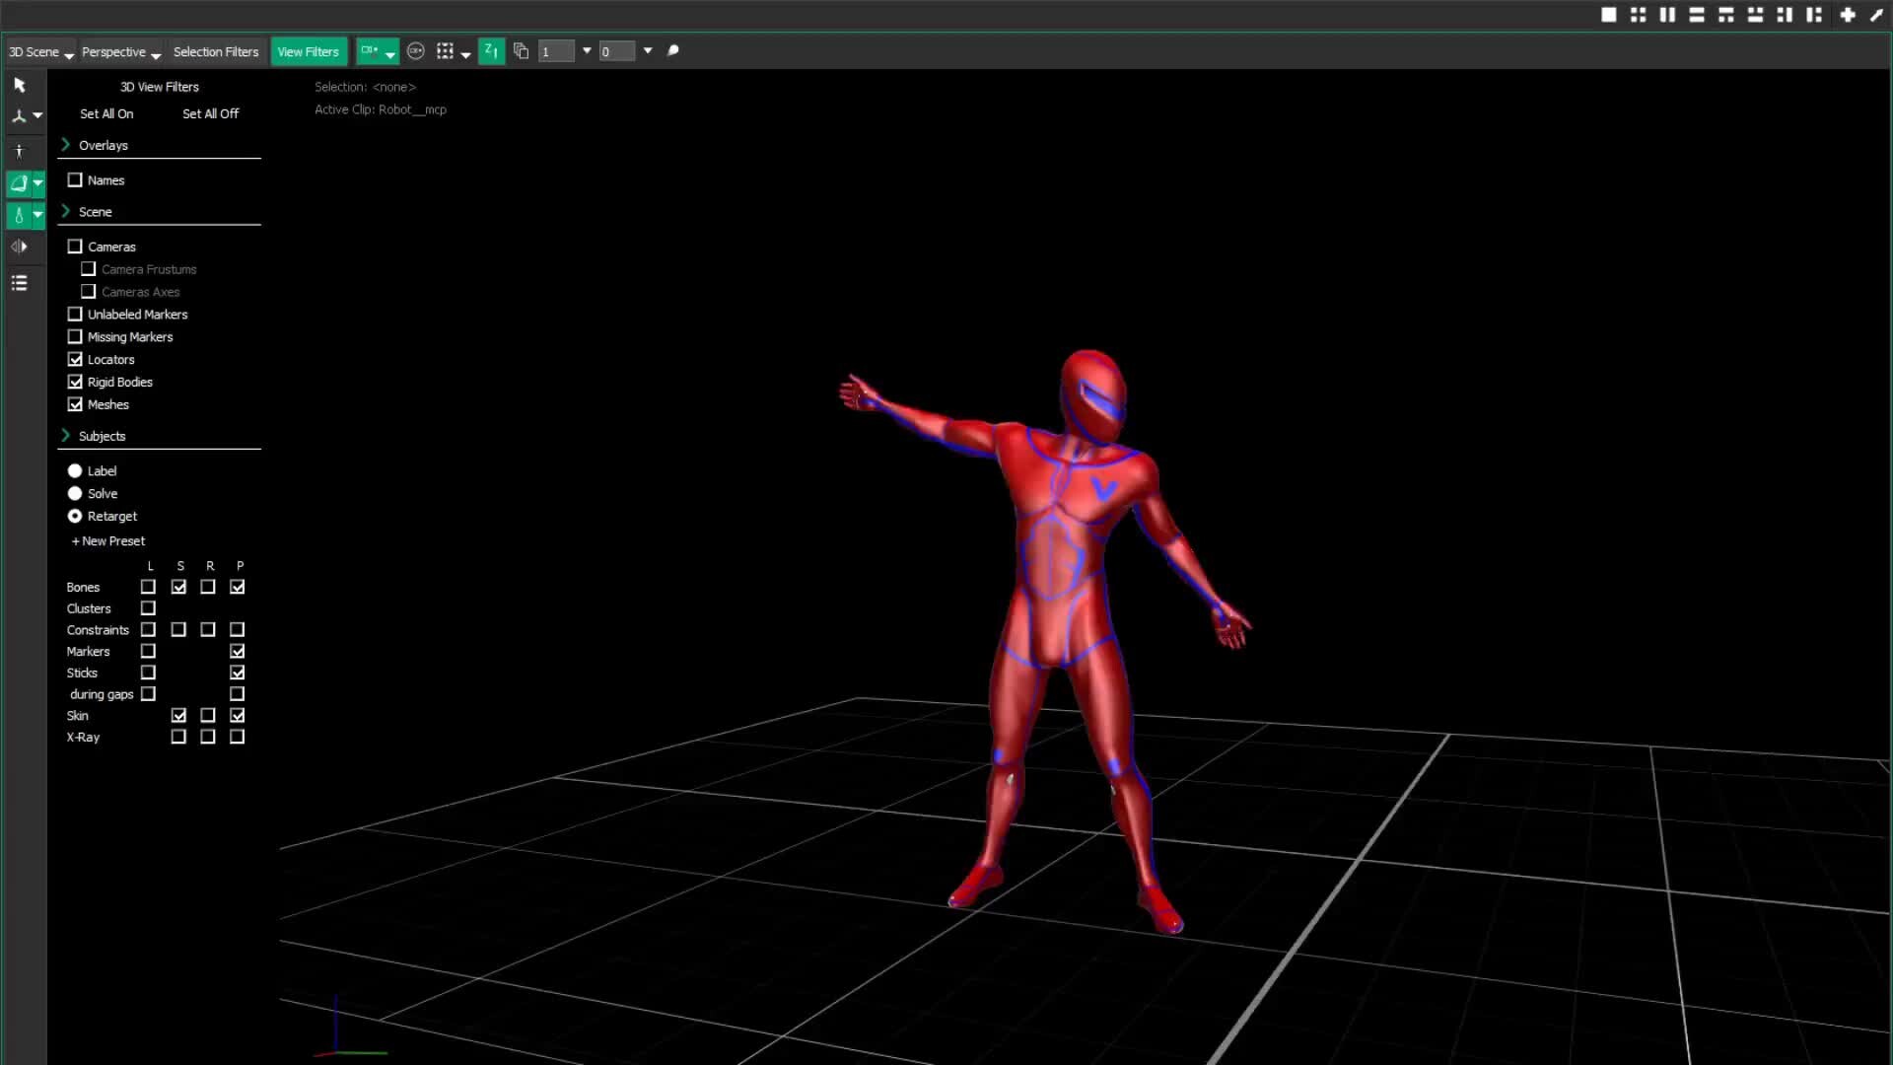Select the magnifier search icon in toolbar
Image resolution: width=1893 pixels, height=1065 pixels.
(673, 50)
